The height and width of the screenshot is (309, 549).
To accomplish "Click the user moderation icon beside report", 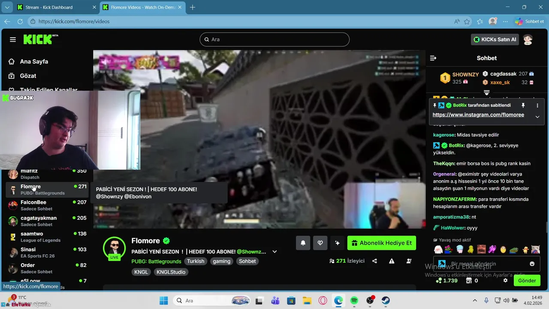I will coord(409,261).
